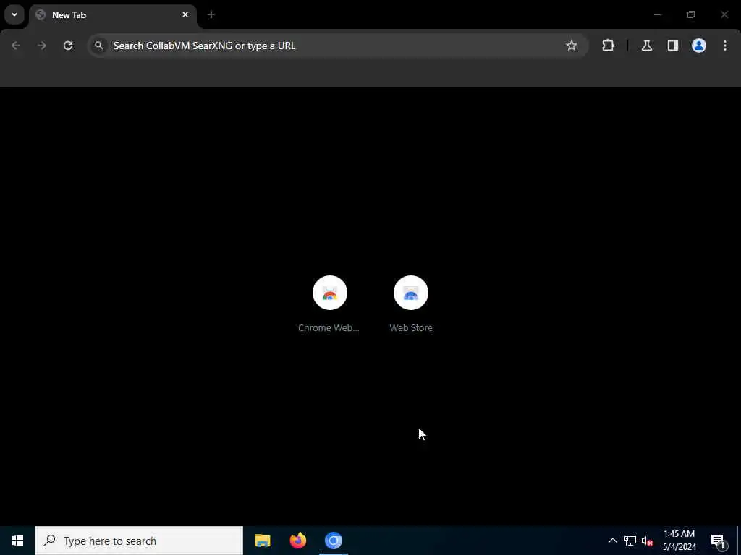
Task: Open the notification center icon
Action: pyautogui.click(x=718, y=541)
